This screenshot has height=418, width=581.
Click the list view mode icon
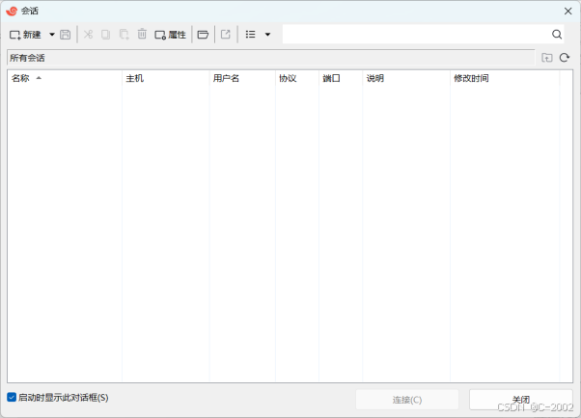point(251,35)
